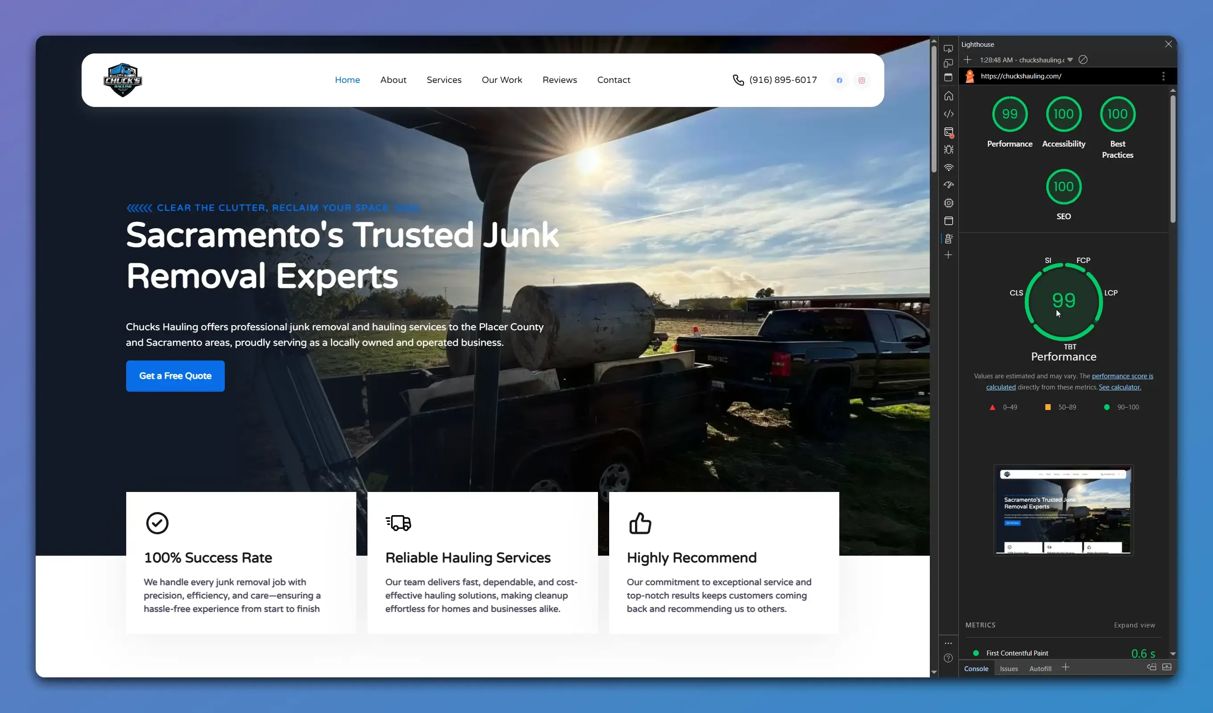This screenshot has height=713, width=1213.
Task: Click the inspect element selector icon
Action: pyautogui.click(x=948, y=49)
